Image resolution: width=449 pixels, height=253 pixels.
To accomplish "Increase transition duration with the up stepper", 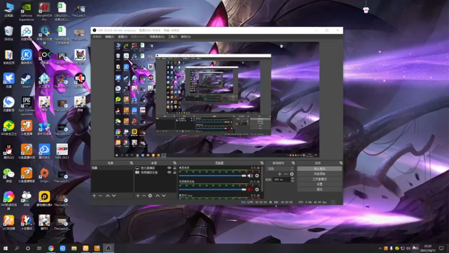I will pyautogui.click(x=292, y=178).
